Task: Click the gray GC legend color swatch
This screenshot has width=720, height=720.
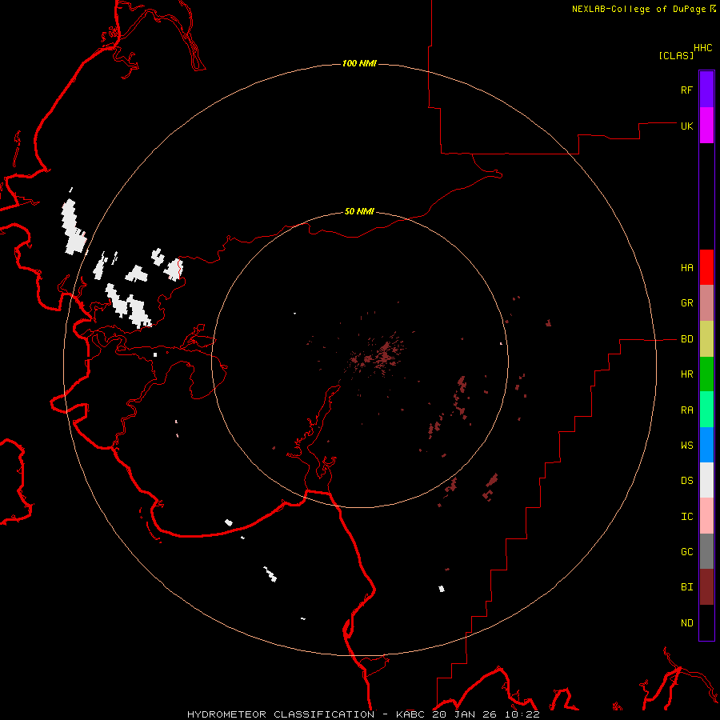Action: [x=706, y=551]
